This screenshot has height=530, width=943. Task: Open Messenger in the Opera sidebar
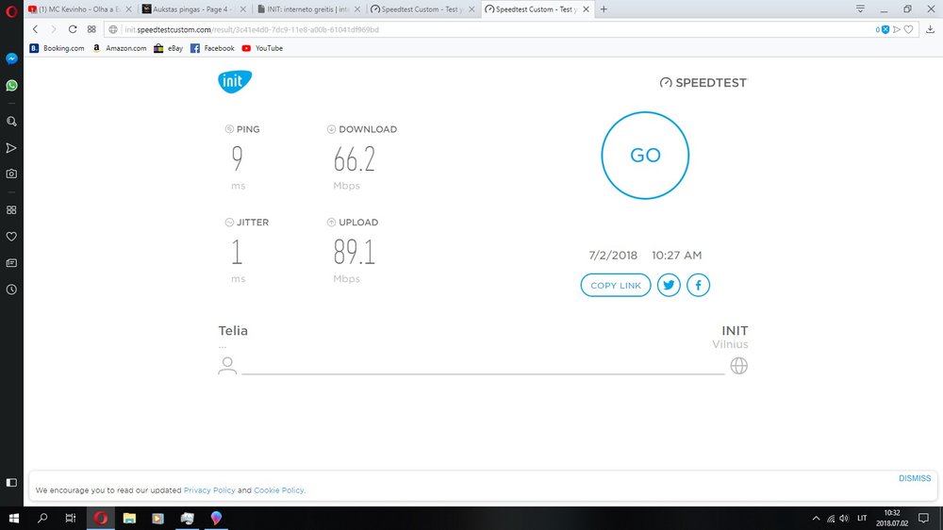click(11, 58)
